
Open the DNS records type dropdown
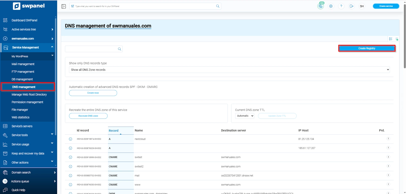tap(229, 70)
